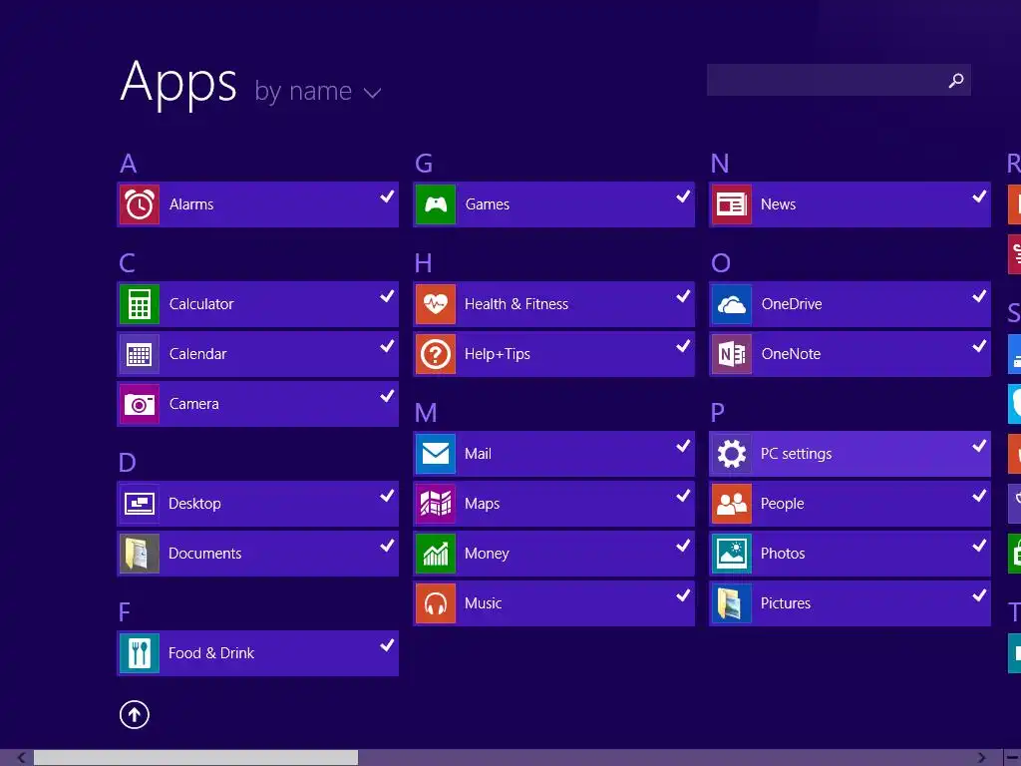Click the letter M group header
Viewport: 1021px width, 766px height.
tap(426, 413)
